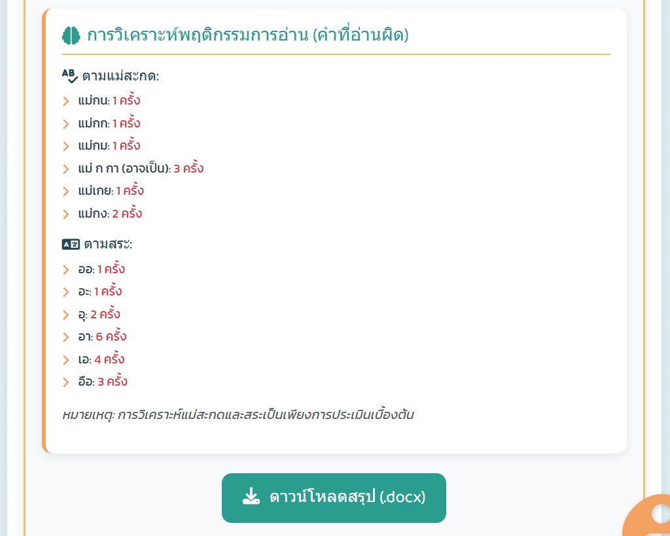
Task: Click the chevron beside the ออ vowel row
Action: click(66, 269)
